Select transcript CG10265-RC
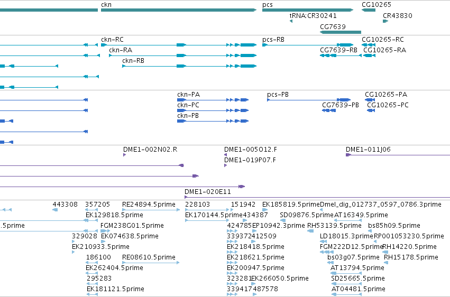This screenshot has width=450, height=297. point(382,40)
